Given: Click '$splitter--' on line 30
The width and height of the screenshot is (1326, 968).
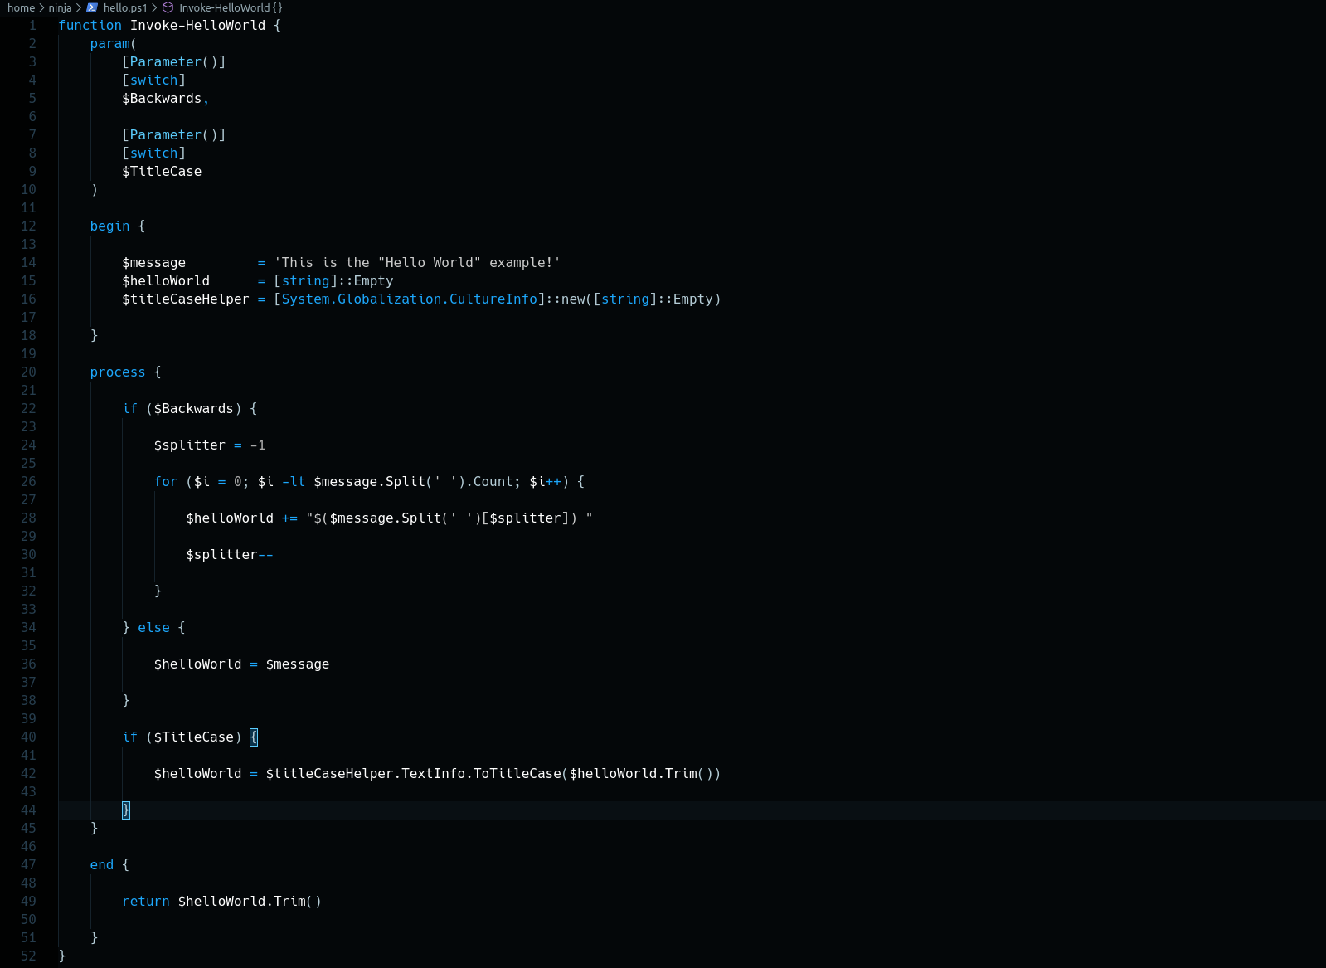Looking at the screenshot, I should coord(230,555).
